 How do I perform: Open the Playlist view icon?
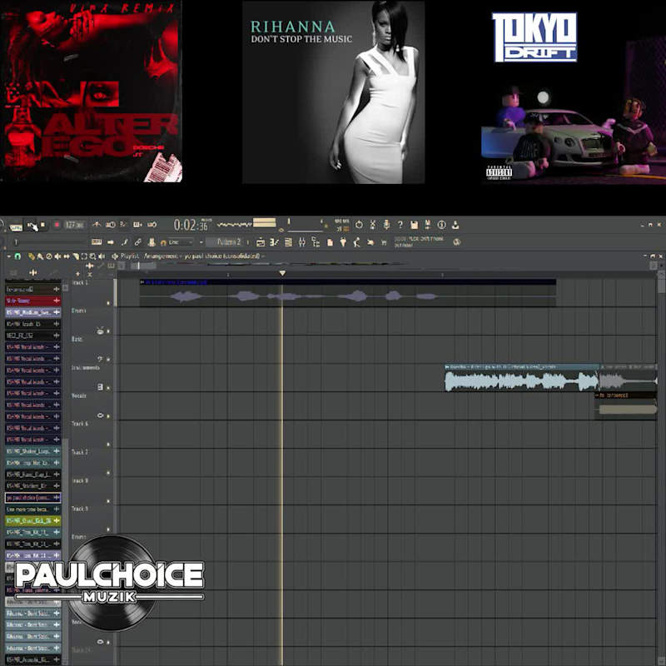(x=261, y=242)
